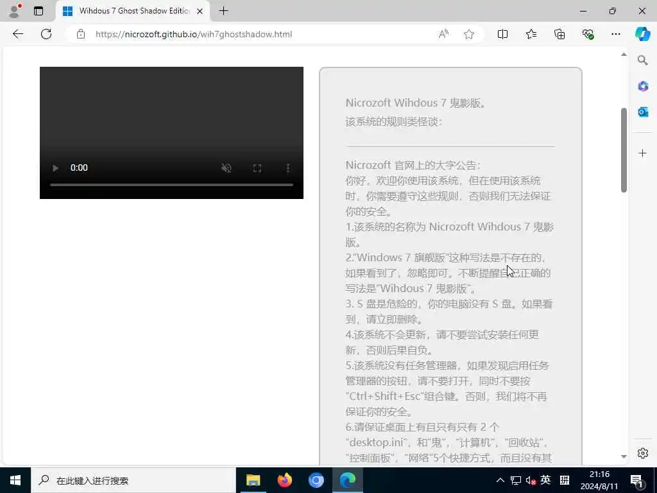This screenshot has height=493, width=657.
Task: Open sidebar settings gear
Action: (x=643, y=453)
